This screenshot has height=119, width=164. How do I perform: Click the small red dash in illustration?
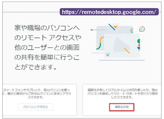[92, 30]
